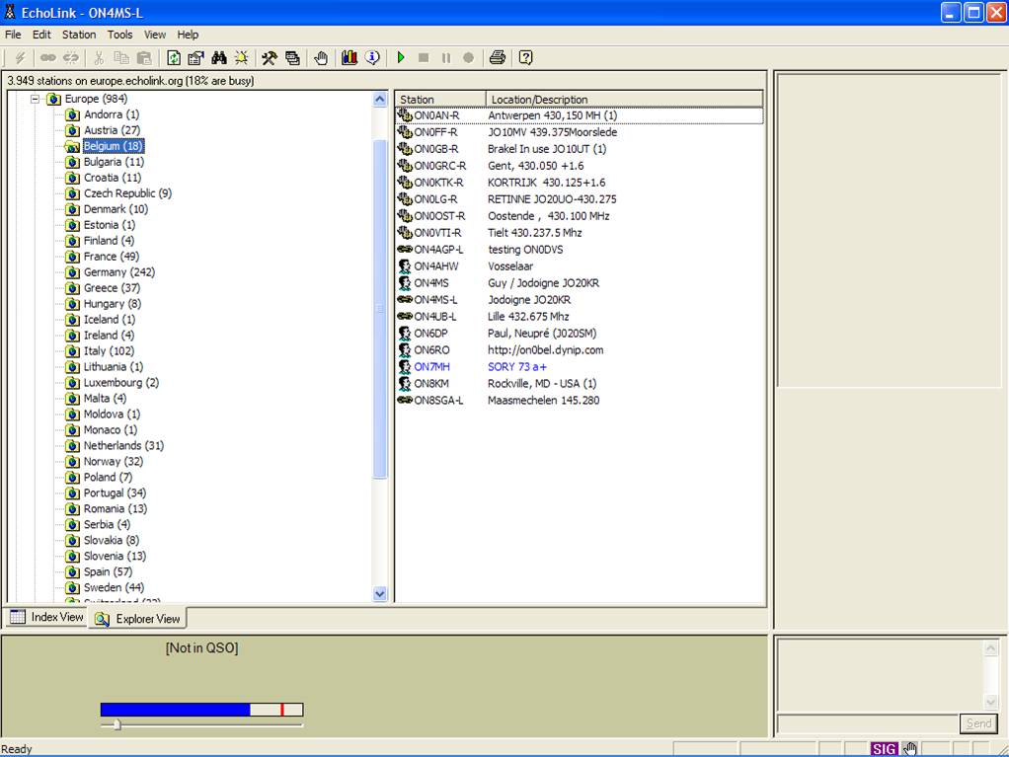Click the user icon beside ON4AHW

[404, 265]
